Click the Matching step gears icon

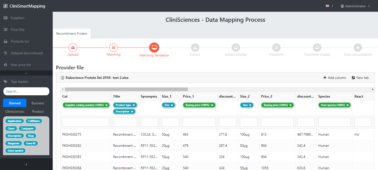tap(114, 48)
